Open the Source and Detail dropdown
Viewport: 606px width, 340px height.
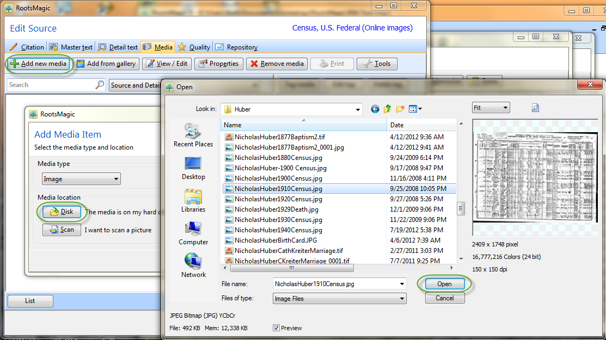point(135,85)
